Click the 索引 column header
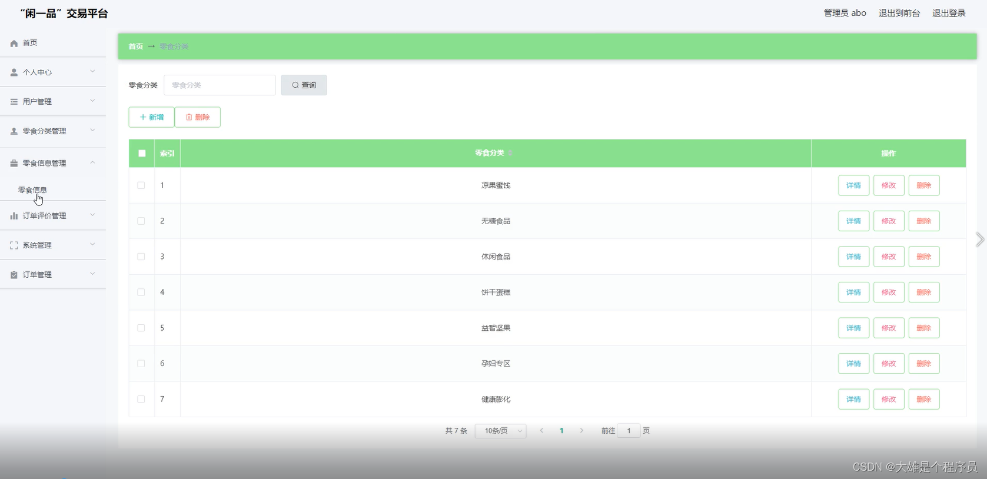The width and height of the screenshot is (987, 479). click(167, 153)
